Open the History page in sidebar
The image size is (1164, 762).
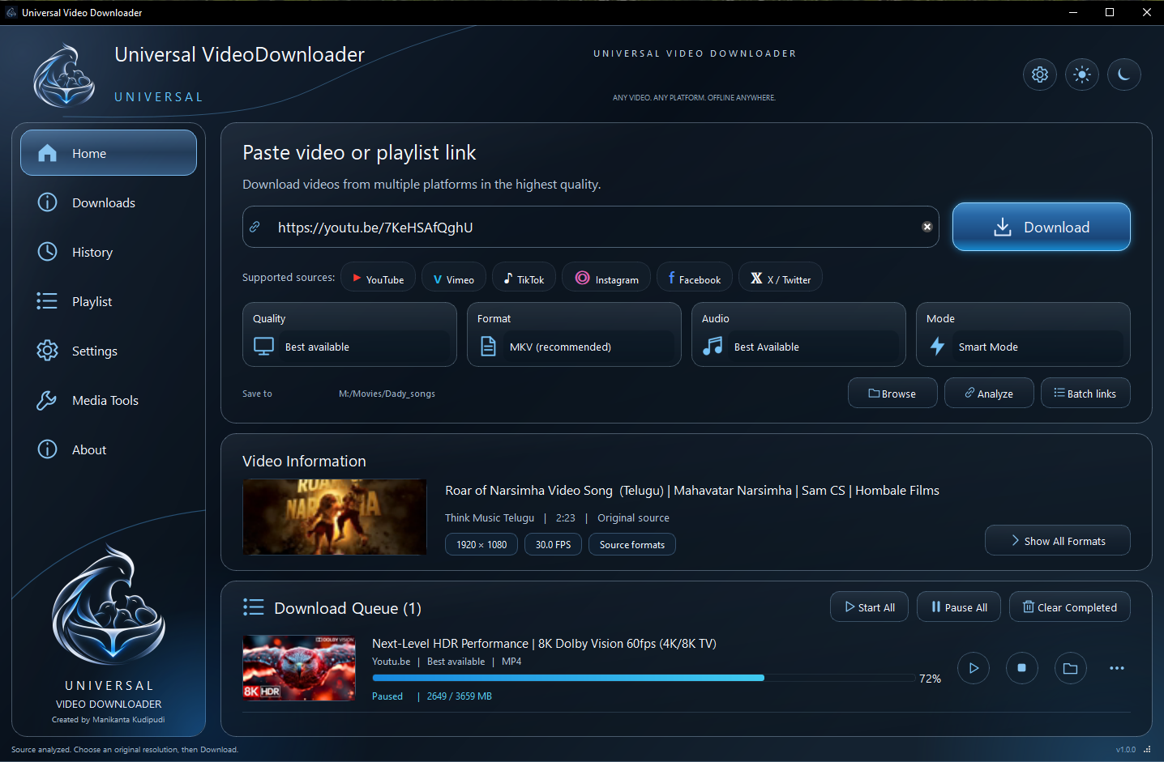[109, 252]
